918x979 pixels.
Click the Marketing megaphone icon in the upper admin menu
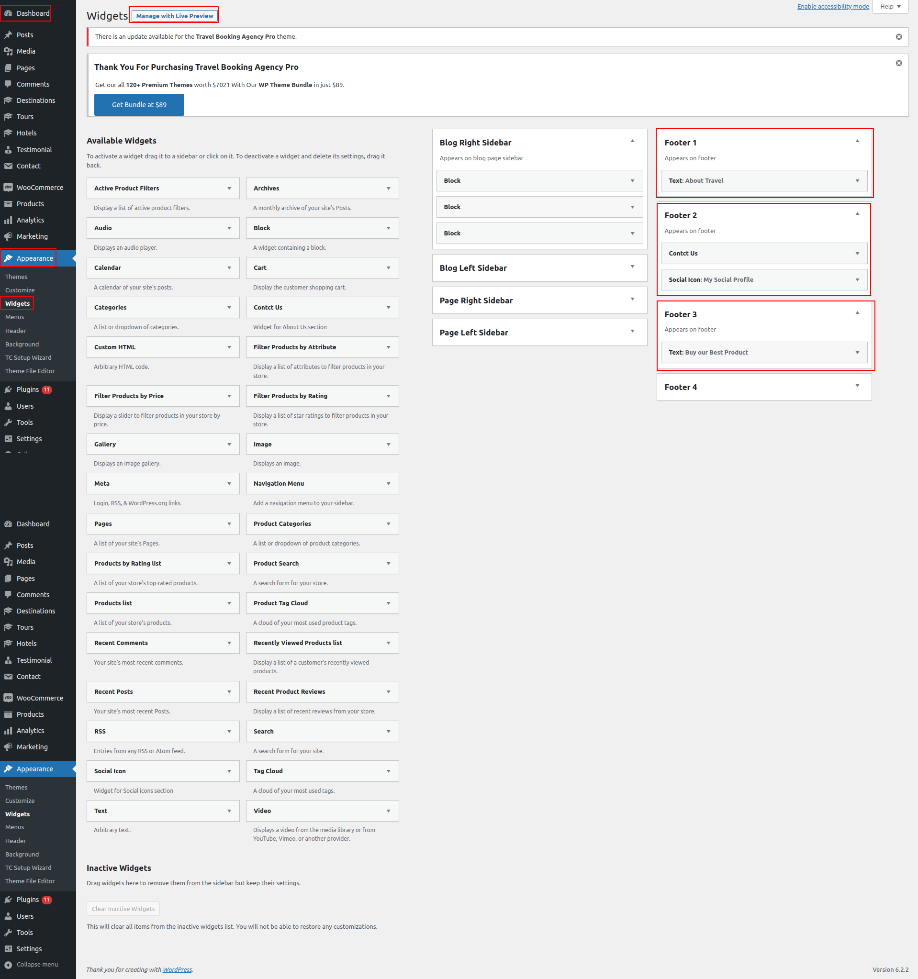(8, 236)
